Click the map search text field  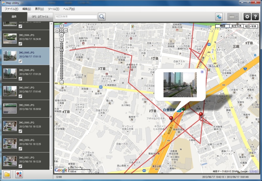[76, 17]
